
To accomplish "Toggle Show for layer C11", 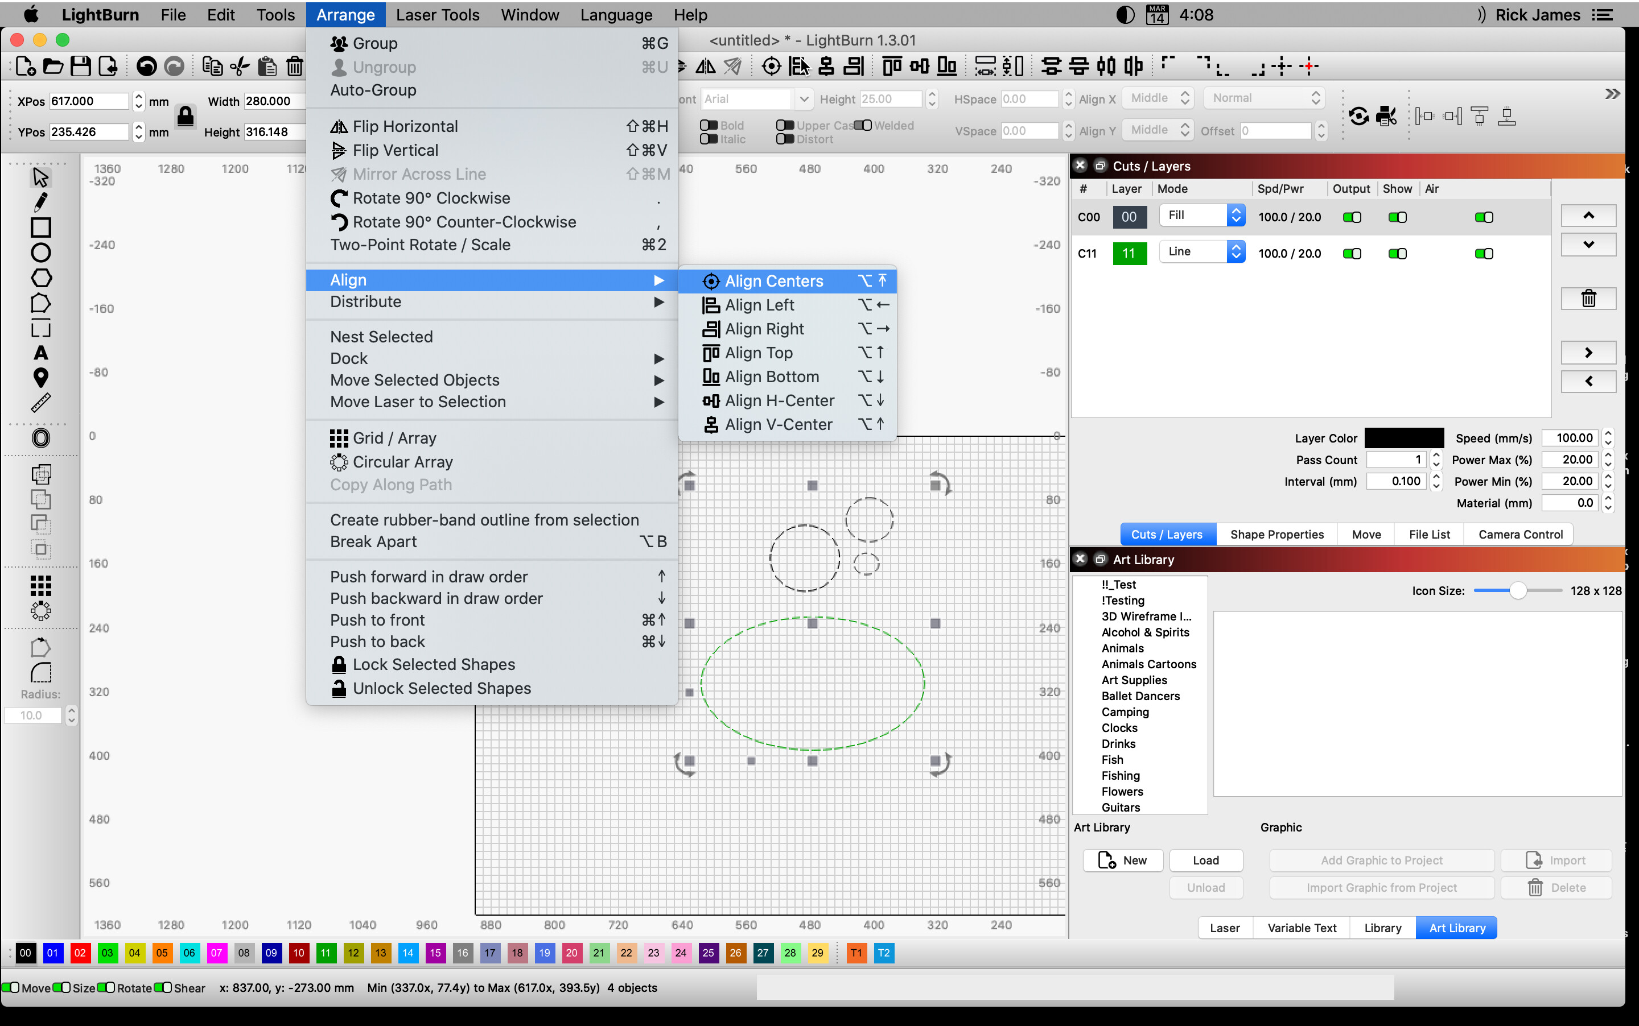I will [1397, 254].
